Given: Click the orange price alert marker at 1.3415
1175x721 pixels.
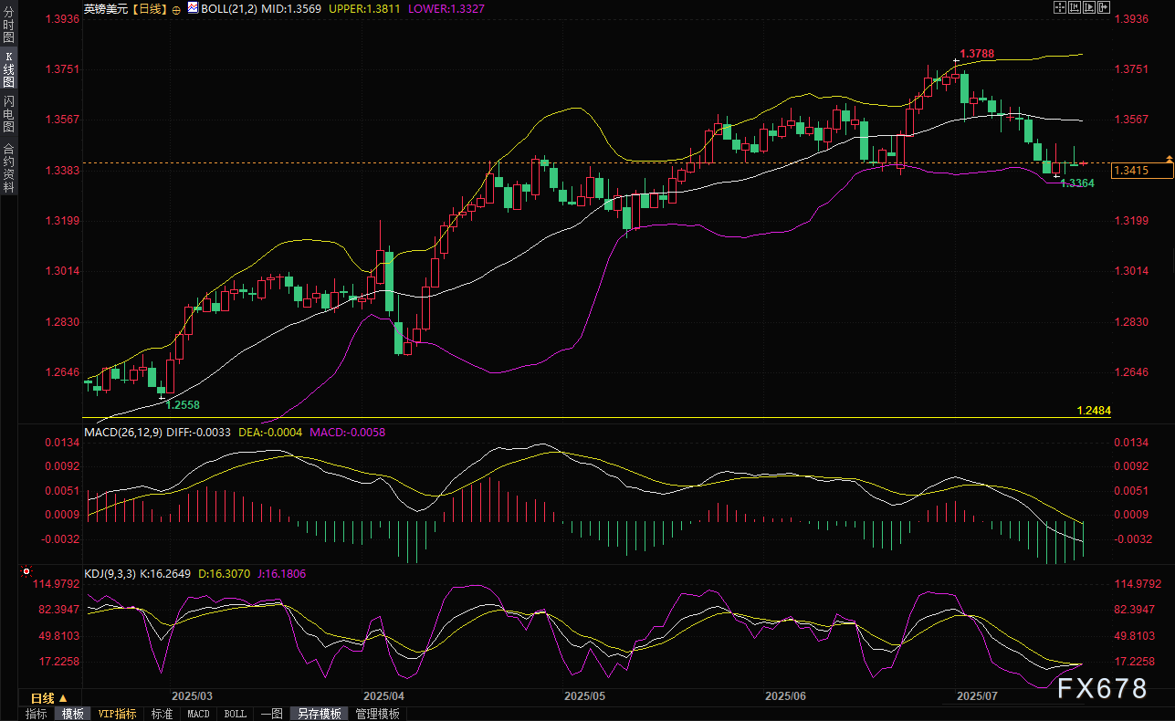Looking at the screenshot, I should point(1169,160).
